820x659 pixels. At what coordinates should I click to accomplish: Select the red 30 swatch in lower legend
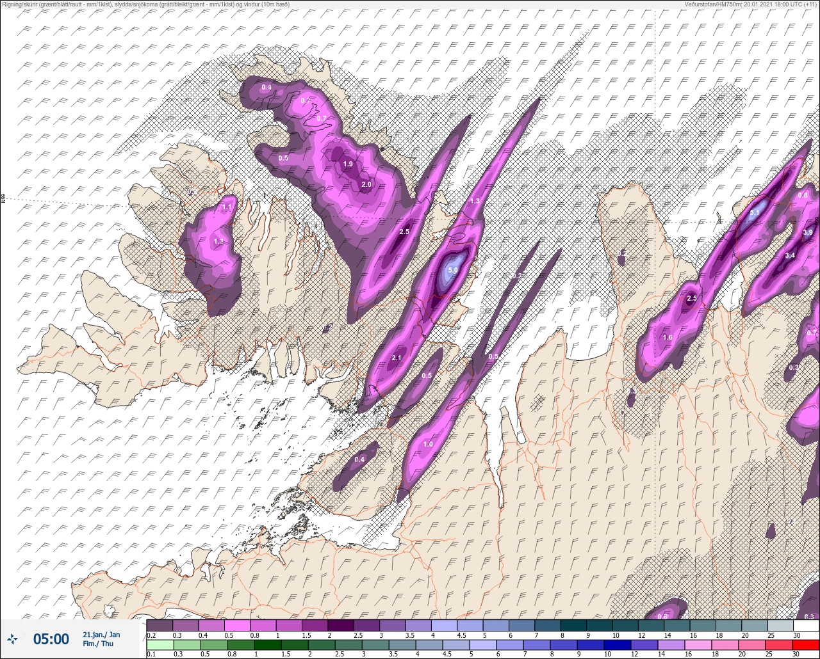click(806, 644)
